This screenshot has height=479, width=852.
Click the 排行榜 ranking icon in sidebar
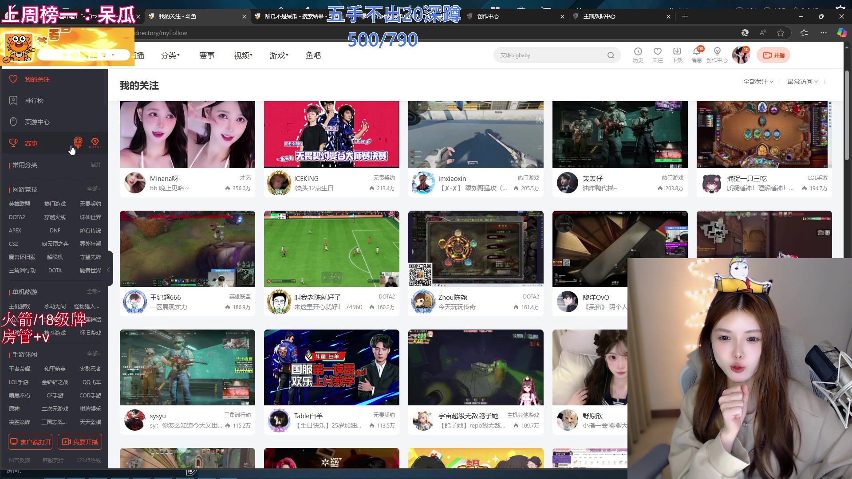[13, 101]
